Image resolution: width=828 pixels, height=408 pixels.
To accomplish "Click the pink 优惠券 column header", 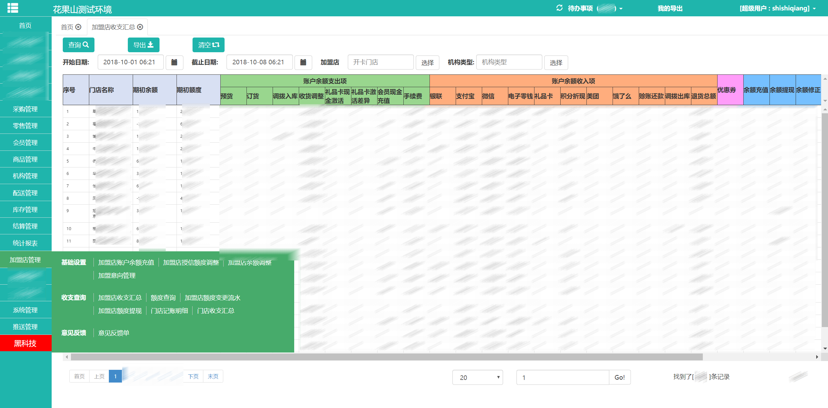I will [730, 90].
